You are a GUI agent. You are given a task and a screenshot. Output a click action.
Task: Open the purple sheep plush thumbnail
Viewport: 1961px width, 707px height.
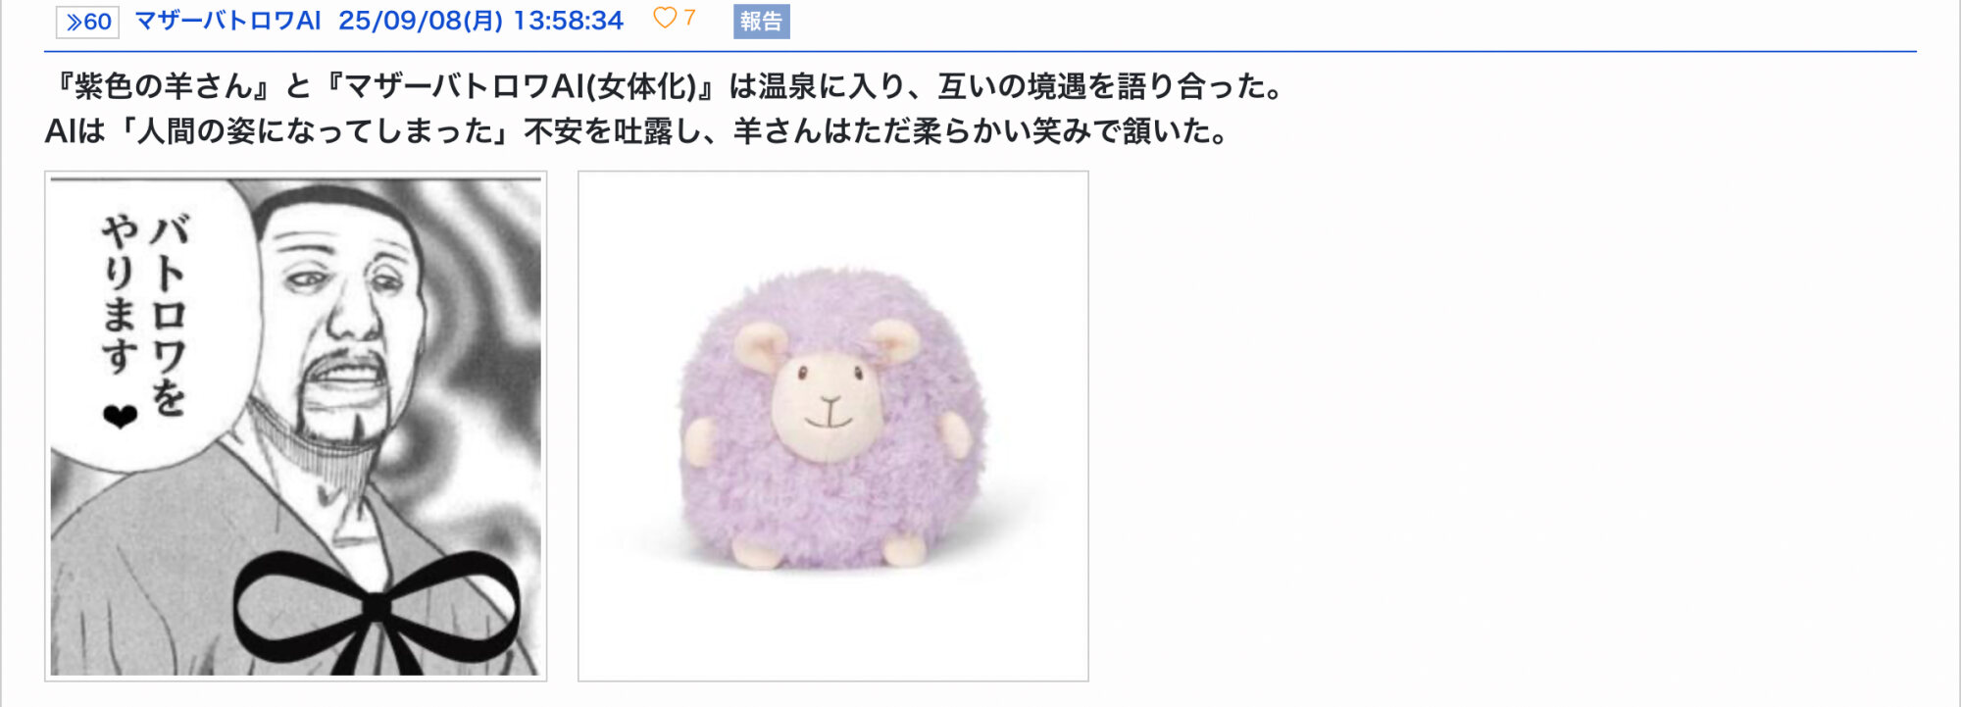pyautogui.click(x=833, y=426)
